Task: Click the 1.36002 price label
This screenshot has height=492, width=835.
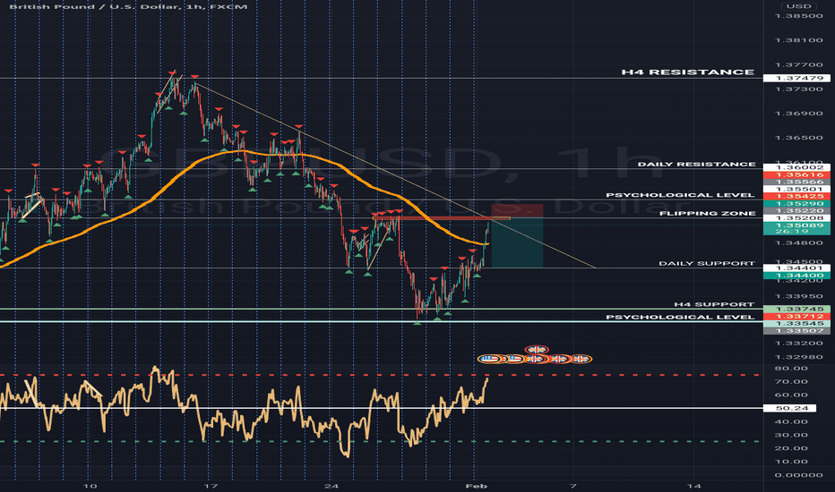Action: point(796,167)
